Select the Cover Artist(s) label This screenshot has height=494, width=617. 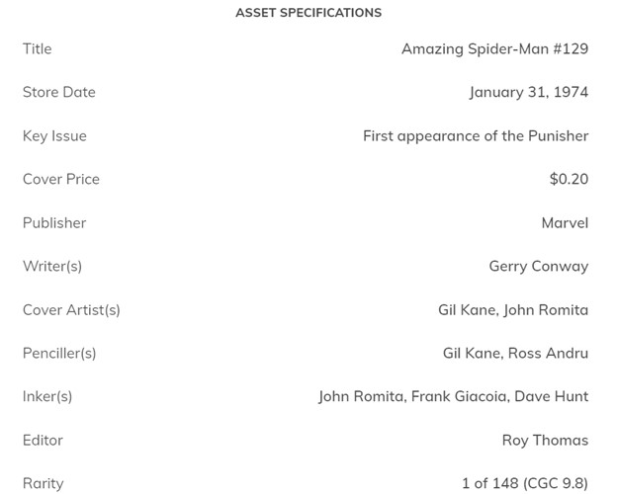(71, 310)
